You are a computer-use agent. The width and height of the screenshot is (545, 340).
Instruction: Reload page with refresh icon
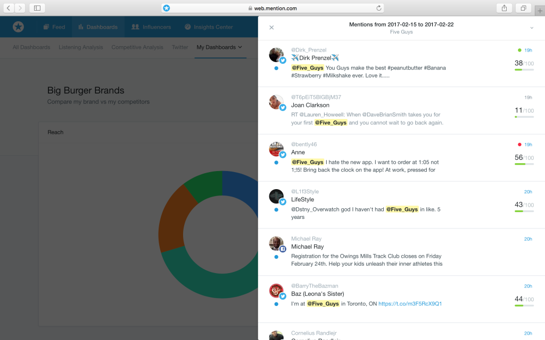tap(379, 8)
